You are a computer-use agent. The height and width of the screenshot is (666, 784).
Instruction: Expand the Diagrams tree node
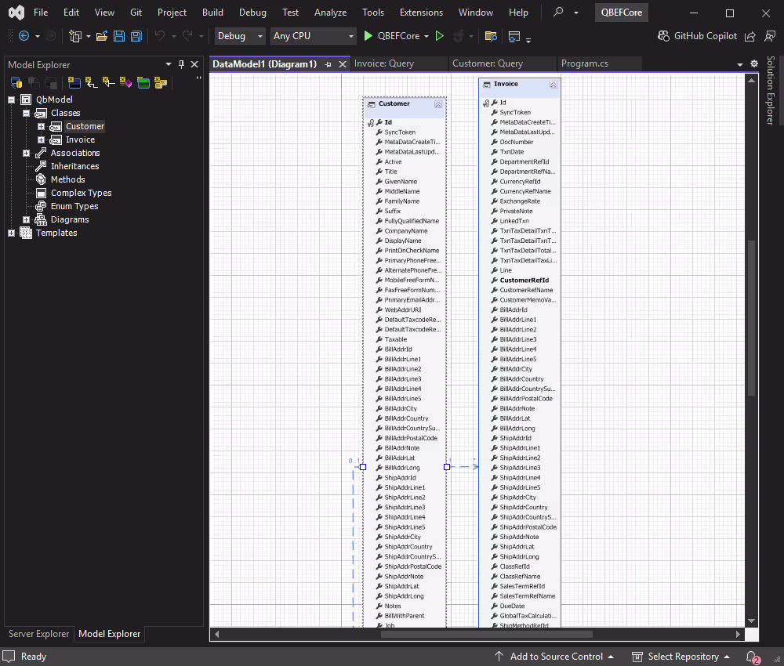(26, 219)
